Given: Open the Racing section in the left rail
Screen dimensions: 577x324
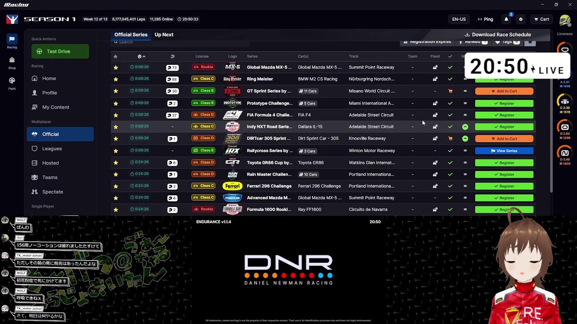Looking at the screenshot, I should point(12,41).
